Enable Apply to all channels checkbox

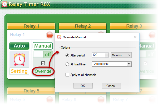67,75
